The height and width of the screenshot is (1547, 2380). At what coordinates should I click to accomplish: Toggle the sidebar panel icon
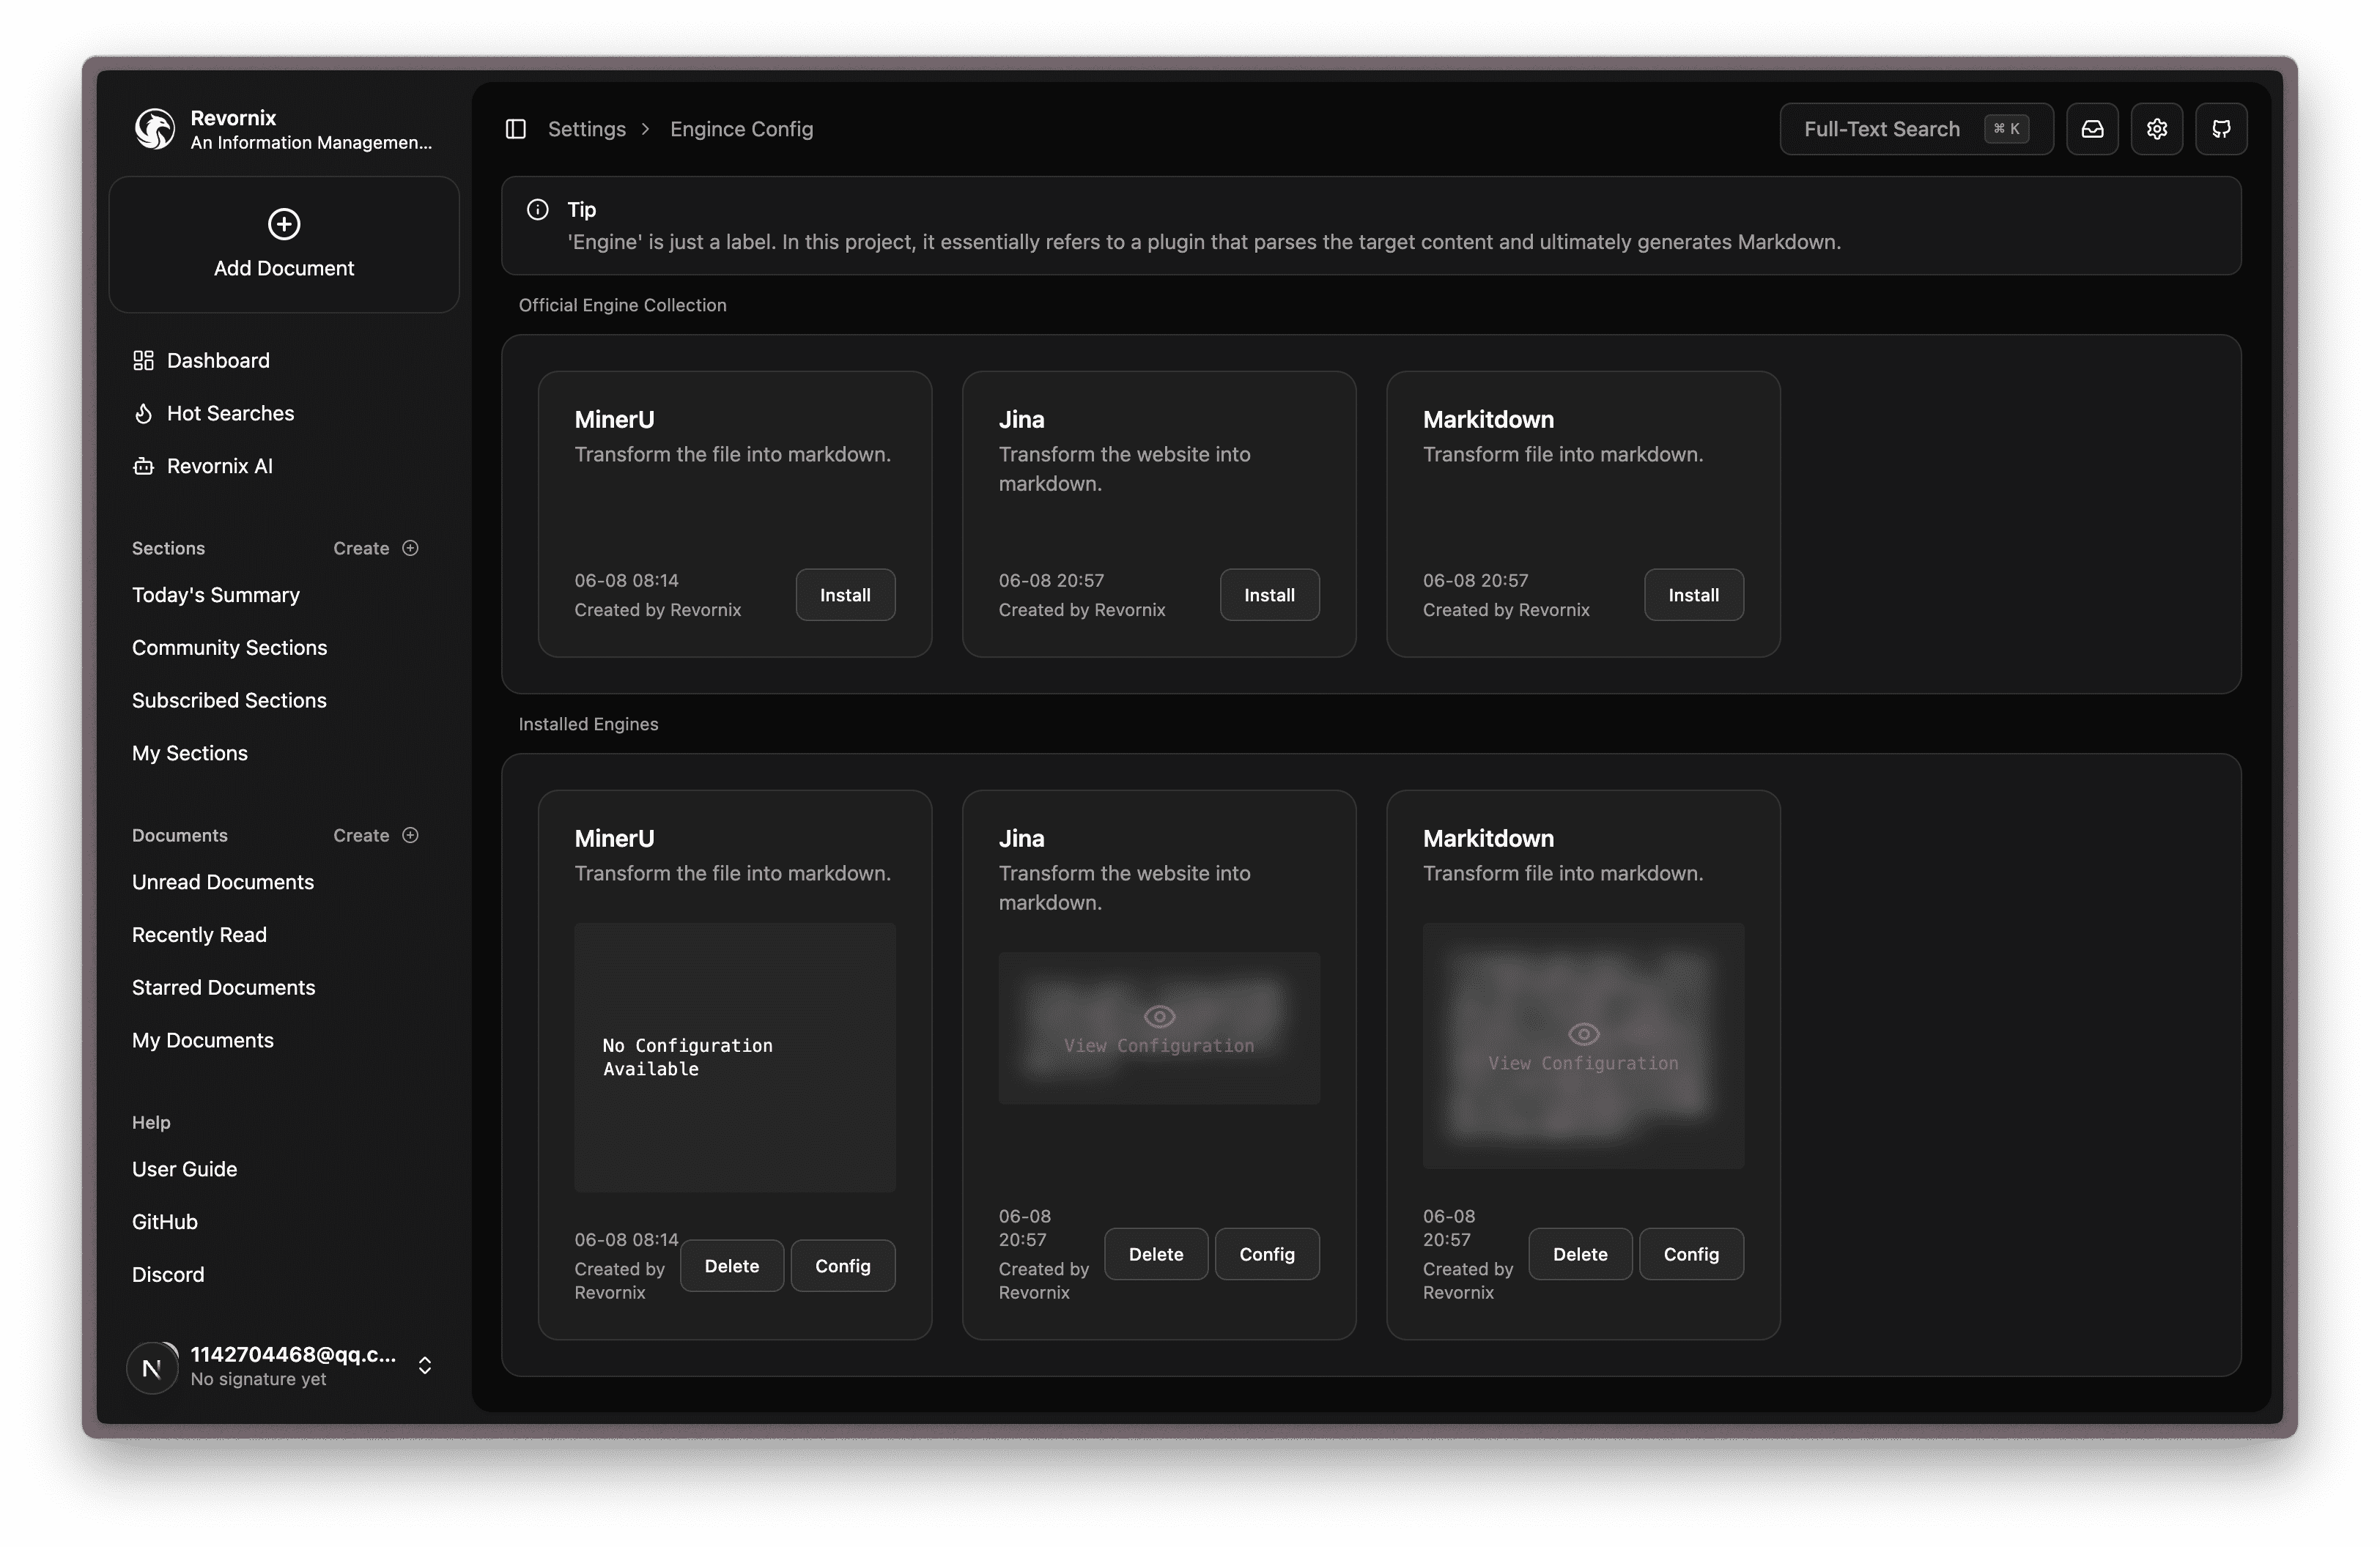(516, 129)
